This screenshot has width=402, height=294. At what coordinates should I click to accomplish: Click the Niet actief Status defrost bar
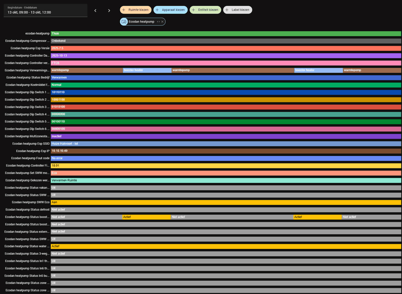tap(226, 210)
